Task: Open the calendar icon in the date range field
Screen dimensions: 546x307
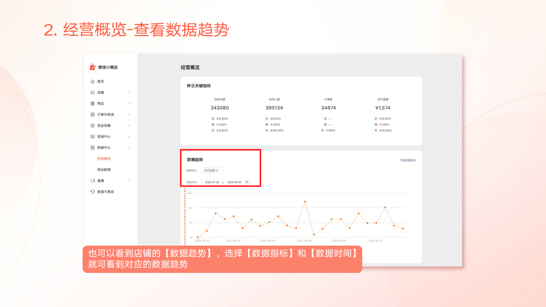Action: pos(247,182)
